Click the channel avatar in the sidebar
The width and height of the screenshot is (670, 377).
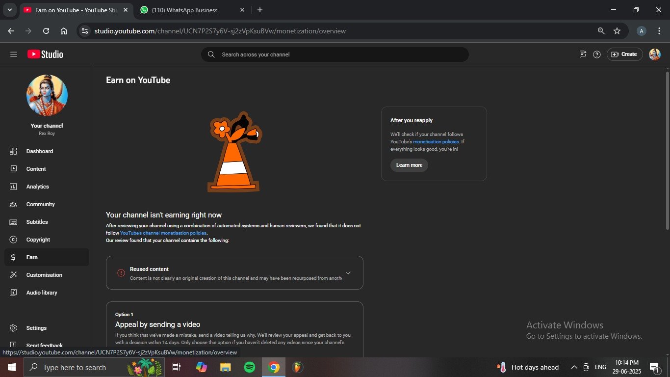pyautogui.click(x=47, y=95)
